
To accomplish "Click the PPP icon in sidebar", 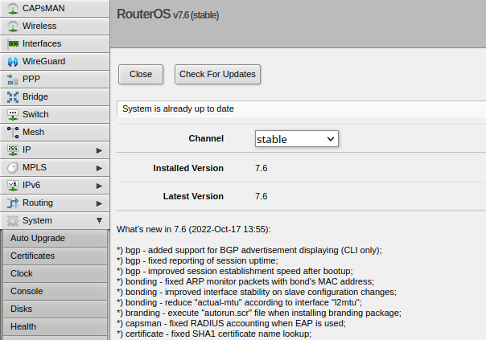I will [x=13, y=80].
